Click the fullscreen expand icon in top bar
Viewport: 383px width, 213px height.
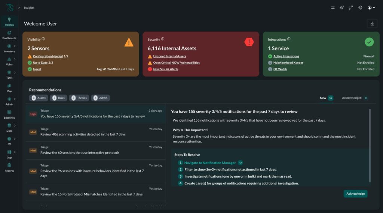[x=351, y=7]
